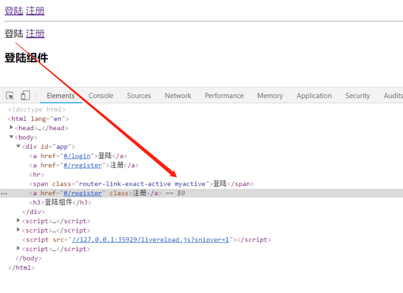Expand the second collapsed script node
403x293 pixels.
(x=18, y=229)
